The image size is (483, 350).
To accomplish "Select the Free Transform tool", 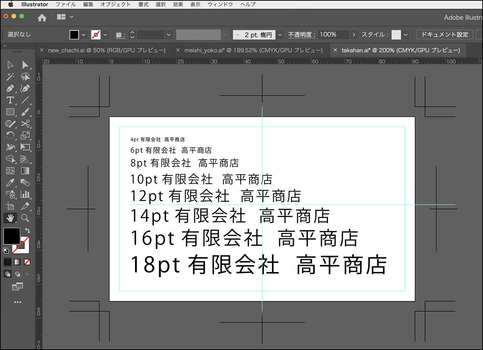I will [x=25, y=147].
